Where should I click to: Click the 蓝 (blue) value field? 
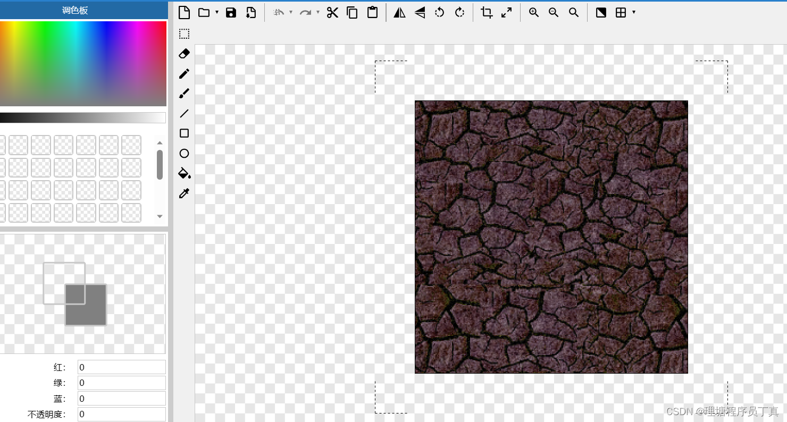coord(122,399)
